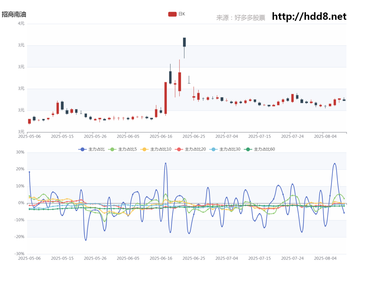Click the -20% label on the lower y-axis
The image size is (370, 281).
19,237
